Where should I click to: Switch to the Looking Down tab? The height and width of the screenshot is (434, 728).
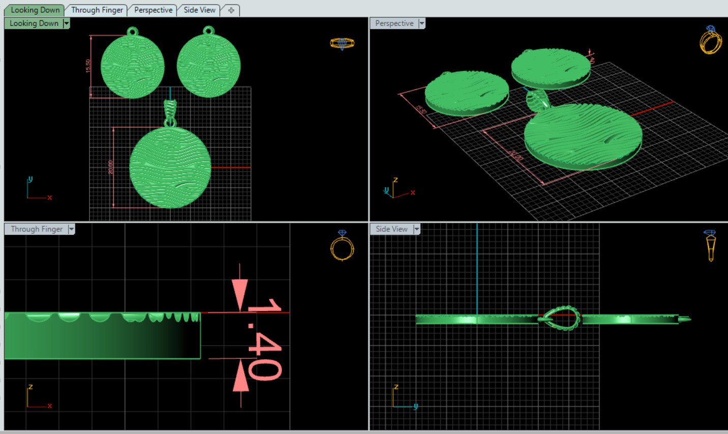click(x=35, y=10)
